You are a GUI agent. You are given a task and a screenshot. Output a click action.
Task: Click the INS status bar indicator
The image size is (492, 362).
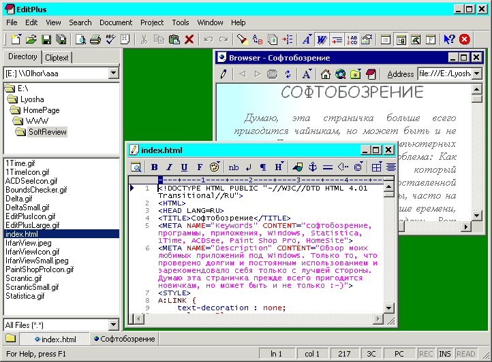pyautogui.click(x=445, y=354)
